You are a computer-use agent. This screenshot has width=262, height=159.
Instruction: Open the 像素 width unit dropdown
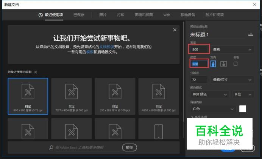232,49
